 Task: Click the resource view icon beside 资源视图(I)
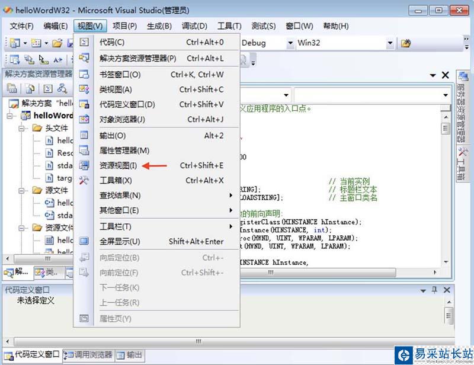click(84, 165)
